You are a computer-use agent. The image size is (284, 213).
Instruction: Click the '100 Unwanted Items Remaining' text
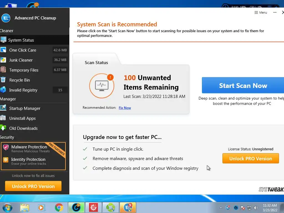151,82
